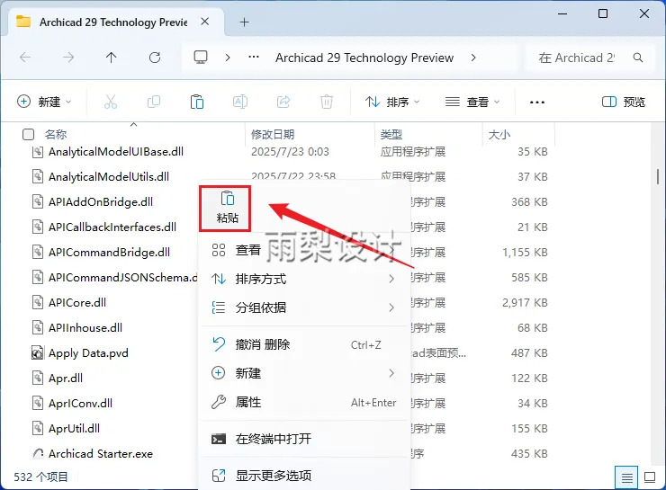Select AnalyticalModelUIBase.dll file

(116, 151)
